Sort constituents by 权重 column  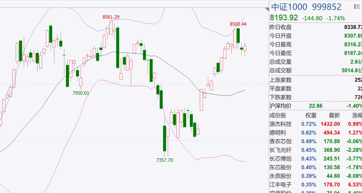click(311, 115)
